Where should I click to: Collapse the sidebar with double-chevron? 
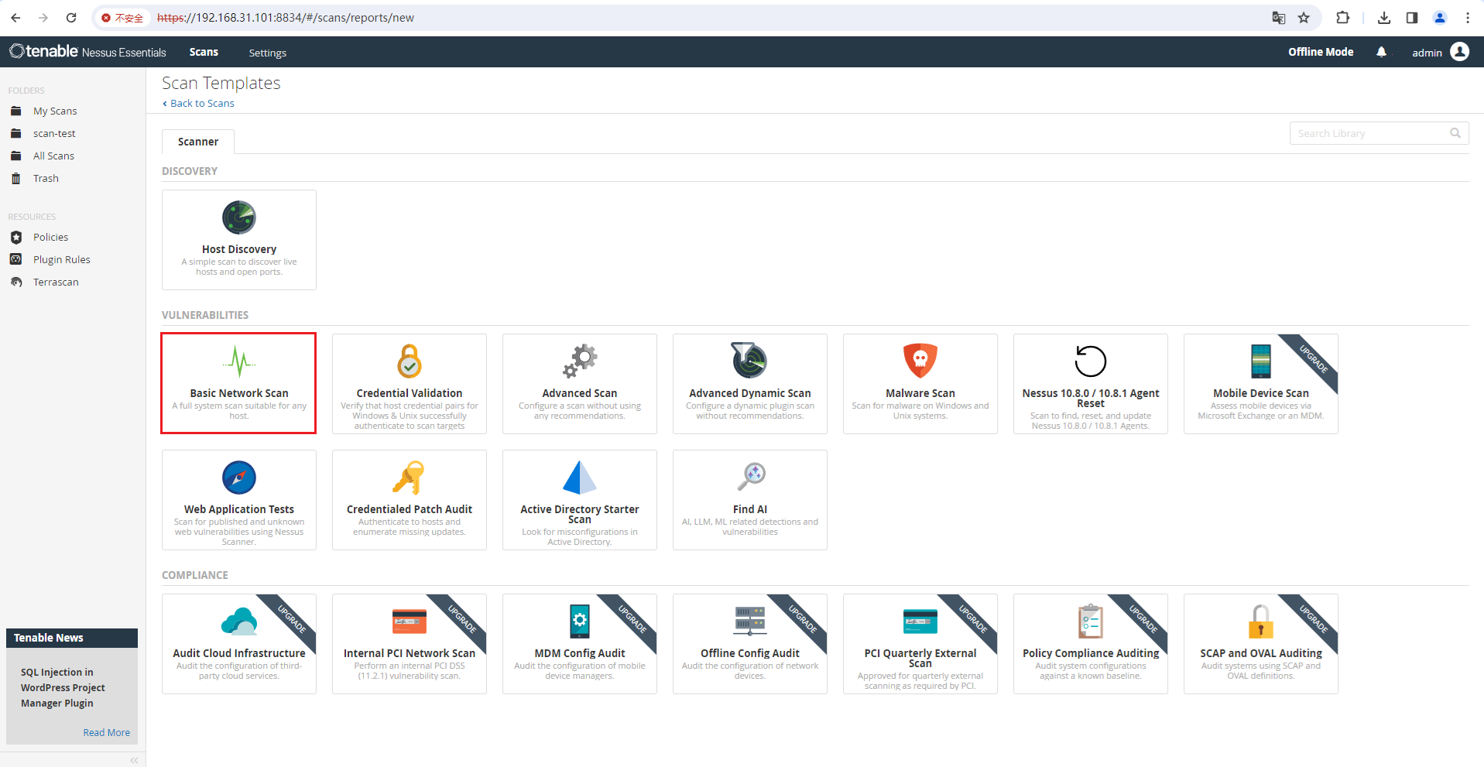[x=134, y=760]
